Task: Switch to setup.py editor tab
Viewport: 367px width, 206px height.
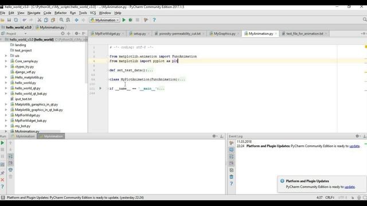Action: click(139, 34)
